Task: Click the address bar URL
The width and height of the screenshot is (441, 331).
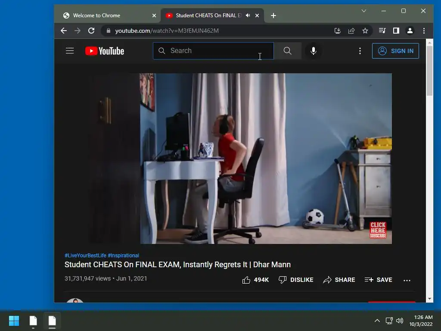Action: [x=167, y=31]
